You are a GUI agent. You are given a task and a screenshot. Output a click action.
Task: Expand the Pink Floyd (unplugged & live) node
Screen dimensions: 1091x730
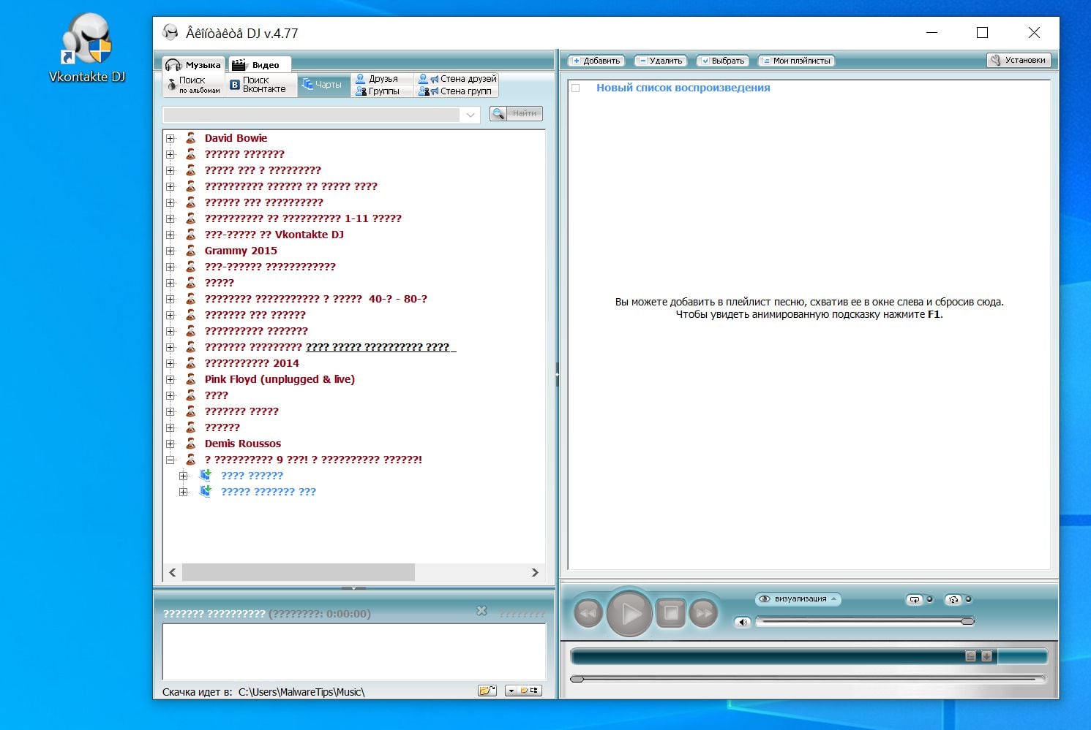(170, 379)
